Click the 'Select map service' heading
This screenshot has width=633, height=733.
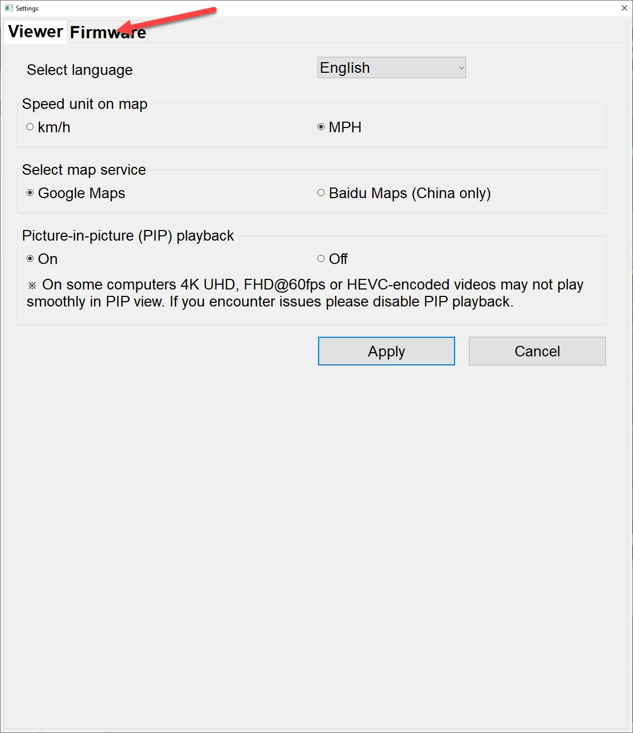84,170
